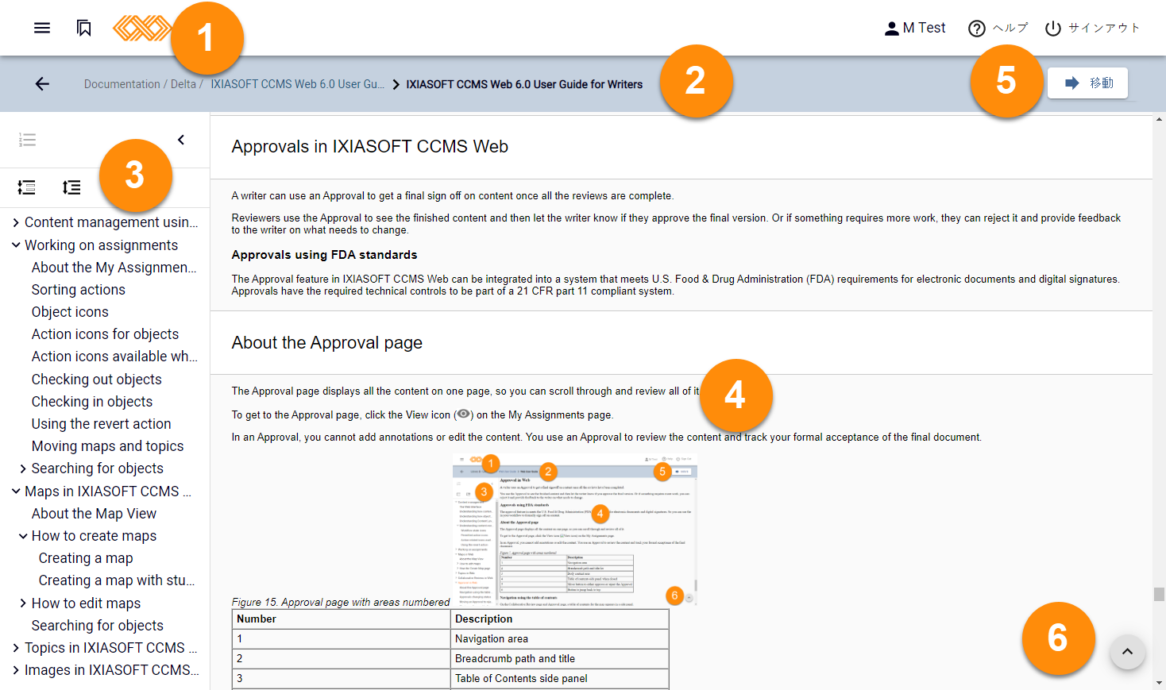1166x690 pixels.
Task: Open IXIASOFT CCMS Web 6.0 User Gu... breadcrumb
Action: [297, 84]
